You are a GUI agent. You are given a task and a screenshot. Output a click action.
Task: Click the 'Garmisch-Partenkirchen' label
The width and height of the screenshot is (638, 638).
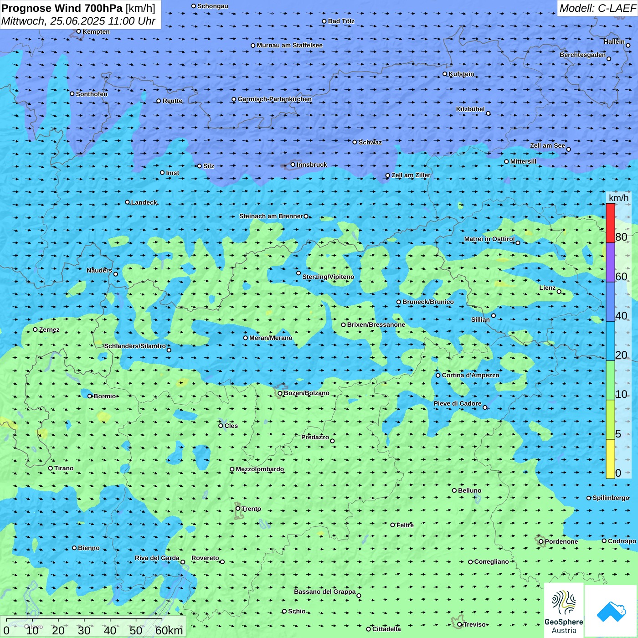pos(275,99)
